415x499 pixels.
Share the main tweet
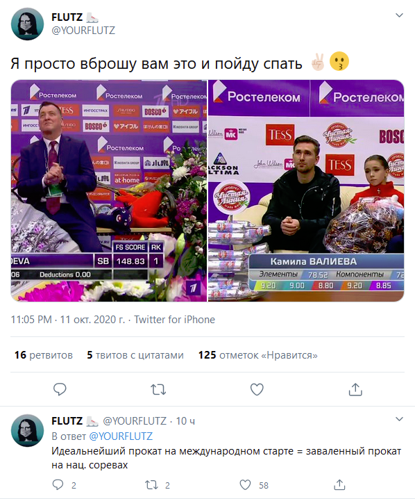[x=355, y=389]
